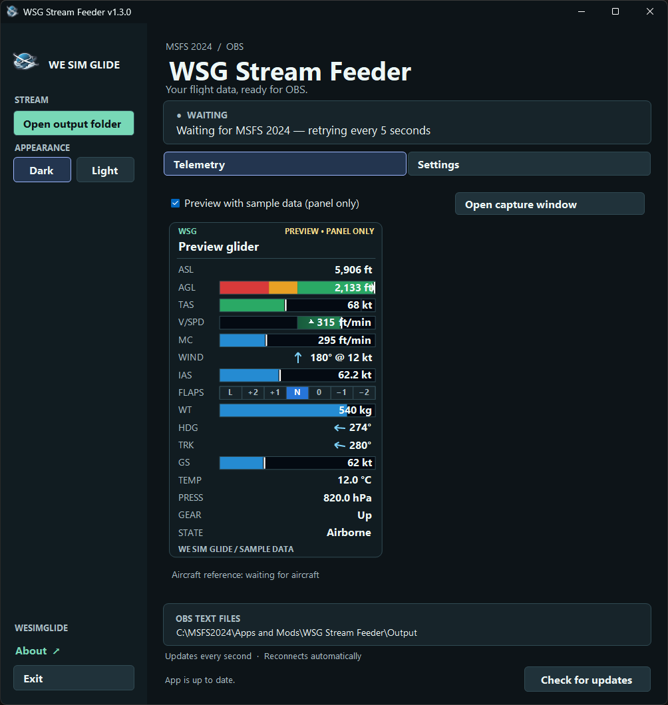This screenshot has width=668, height=705.
Task: Select flap position +2
Action: (253, 392)
